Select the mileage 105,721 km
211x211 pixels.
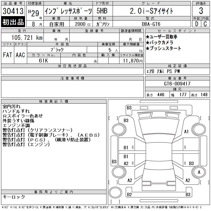(27, 37)
